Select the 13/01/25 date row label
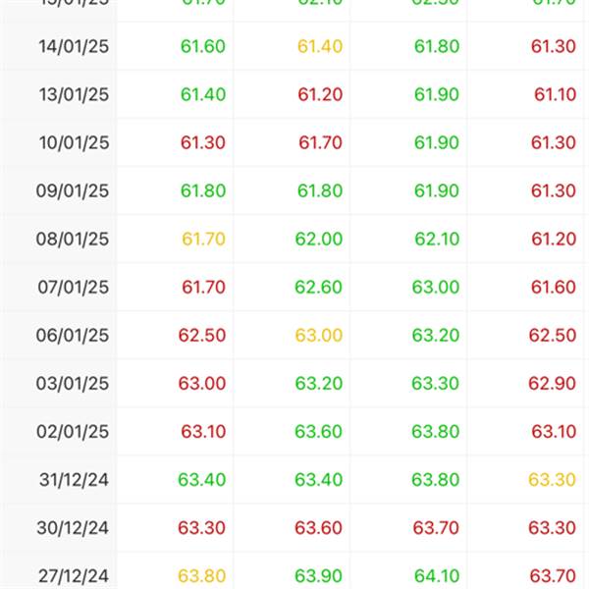Image resolution: width=589 pixels, height=589 pixels. pyautogui.click(x=74, y=95)
